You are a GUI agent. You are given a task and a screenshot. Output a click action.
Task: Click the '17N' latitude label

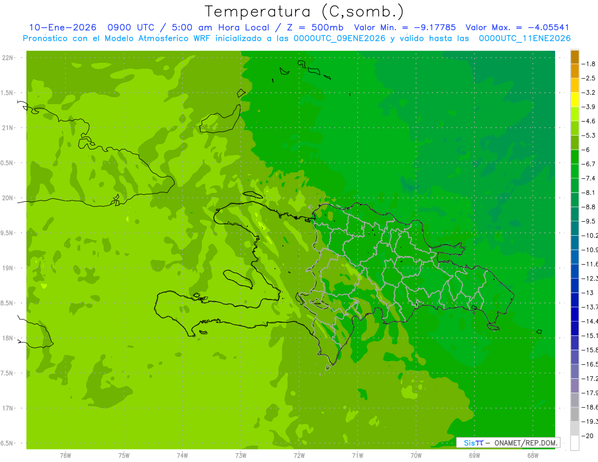click(x=7, y=408)
